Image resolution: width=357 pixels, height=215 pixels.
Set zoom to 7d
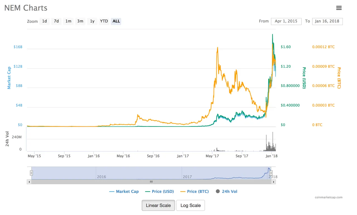coord(56,21)
